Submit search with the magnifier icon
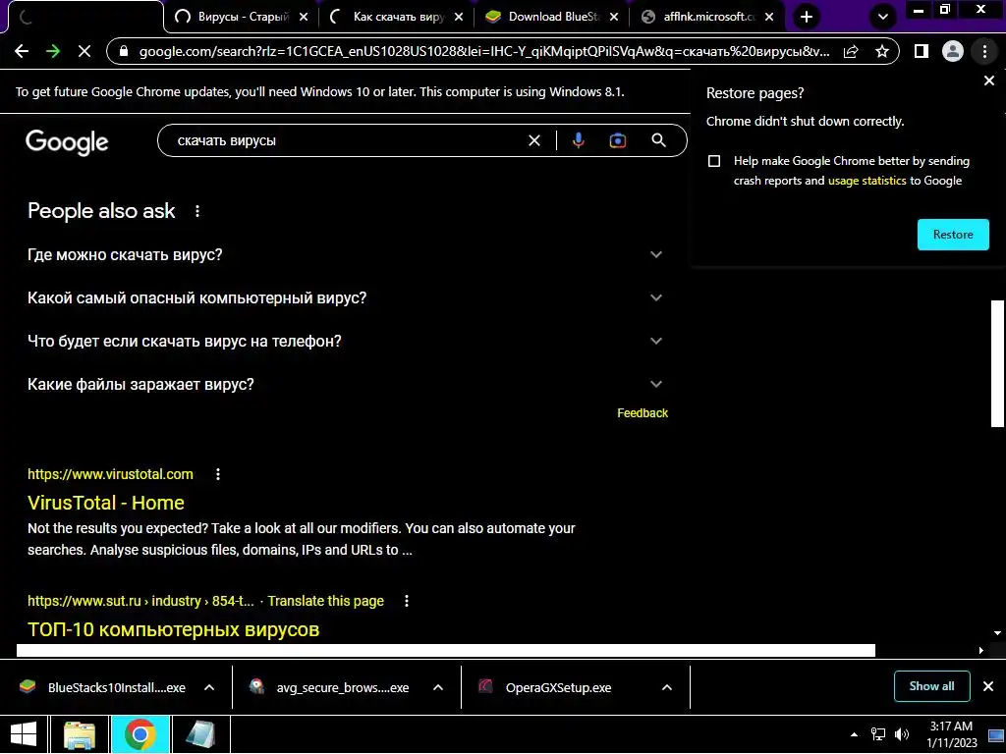 (659, 140)
